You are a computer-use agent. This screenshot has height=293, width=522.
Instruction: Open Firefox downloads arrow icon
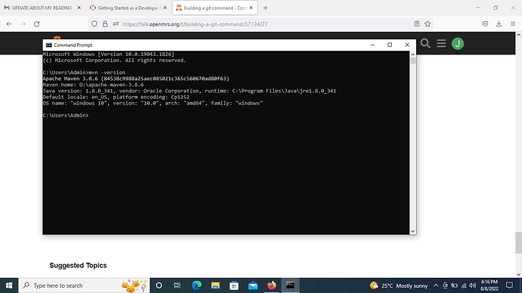click(499, 23)
